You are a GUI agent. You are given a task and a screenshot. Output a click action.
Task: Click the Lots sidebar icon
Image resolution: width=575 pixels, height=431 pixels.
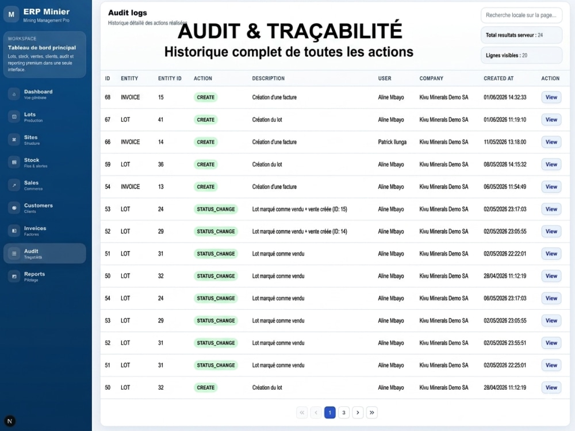14,117
